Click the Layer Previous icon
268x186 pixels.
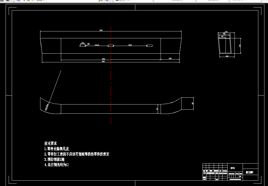[106, 1]
